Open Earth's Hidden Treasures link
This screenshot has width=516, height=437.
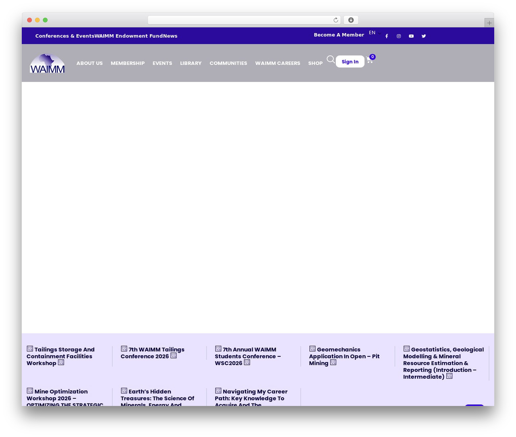(x=157, y=397)
